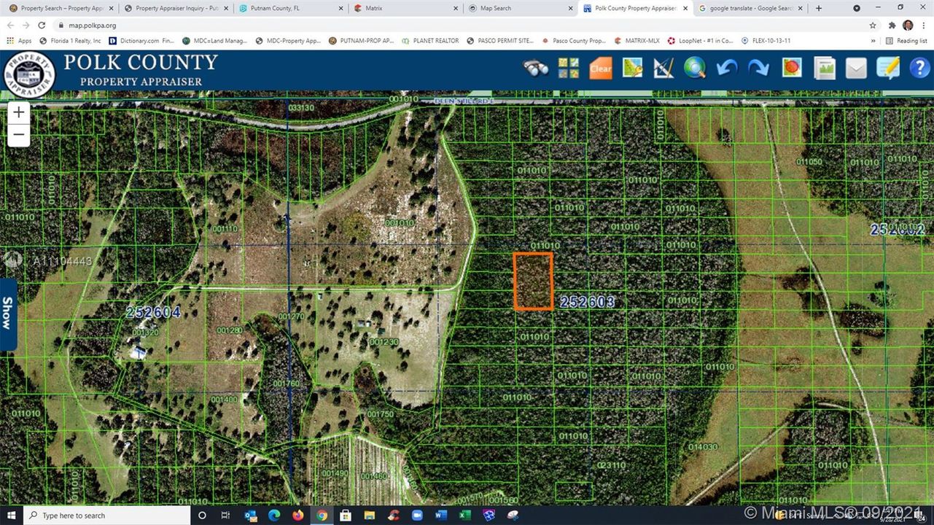Open the feedback note with pencil icon

point(888,69)
